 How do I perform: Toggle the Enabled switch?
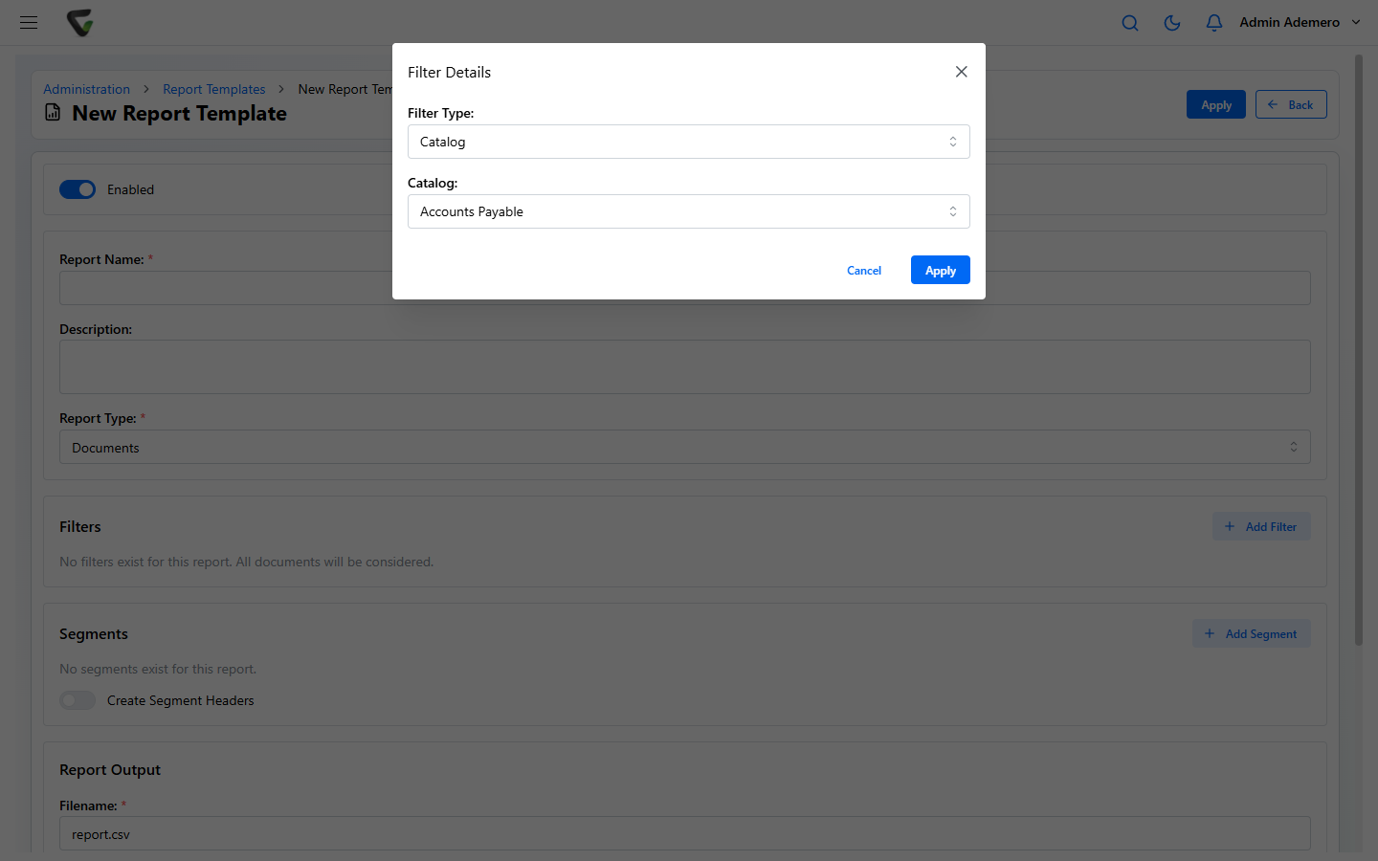click(x=78, y=189)
